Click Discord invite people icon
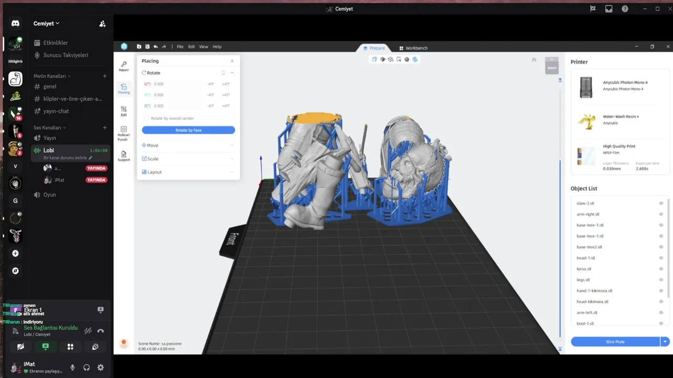This screenshot has height=378, width=673. (103, 24)
